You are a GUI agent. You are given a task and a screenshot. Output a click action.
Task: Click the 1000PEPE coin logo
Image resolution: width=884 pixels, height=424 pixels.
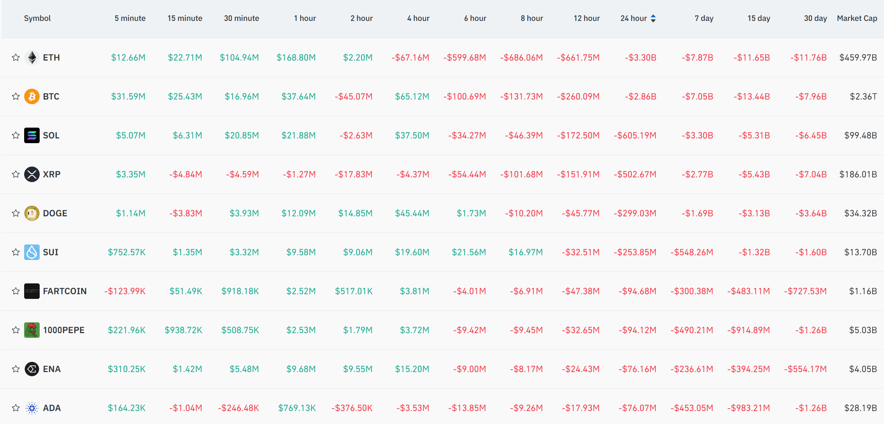coord(32,330)
